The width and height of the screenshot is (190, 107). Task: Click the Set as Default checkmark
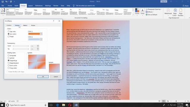tap(147, 15)
